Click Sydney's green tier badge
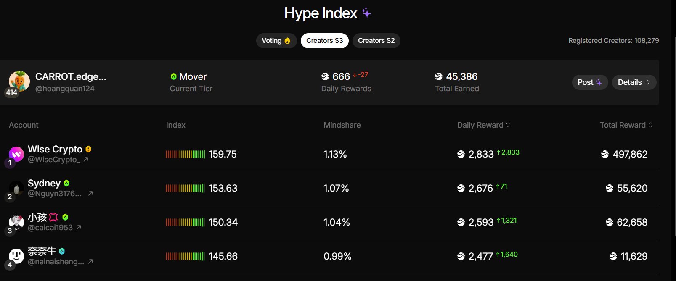The width and height of the screenshot is (676, 281). (66, 183)
